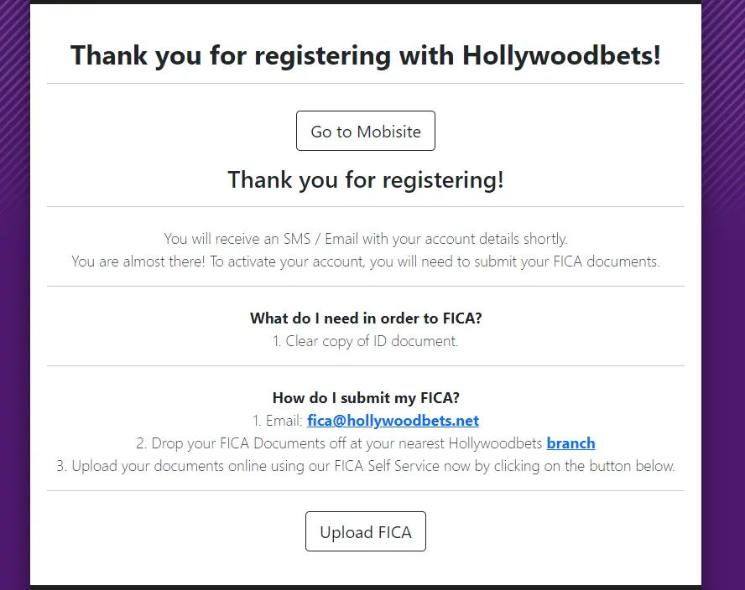Click the dark strip below the white card
The width and height of the screenshot is (745, 590).
[366, 587]
